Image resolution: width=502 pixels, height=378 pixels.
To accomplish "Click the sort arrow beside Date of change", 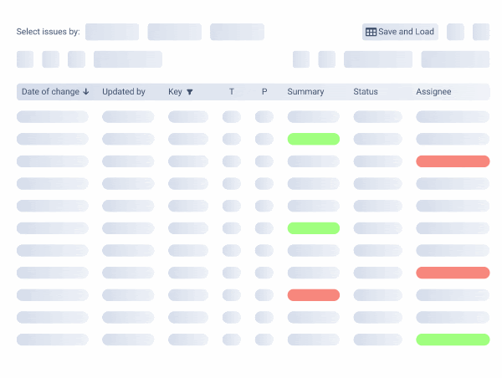I will [x=86, y=92].
